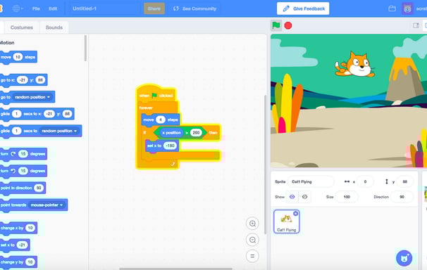Zoom out the code workspace
Viewport: 427px width, 270px height.
pos(252,240)
